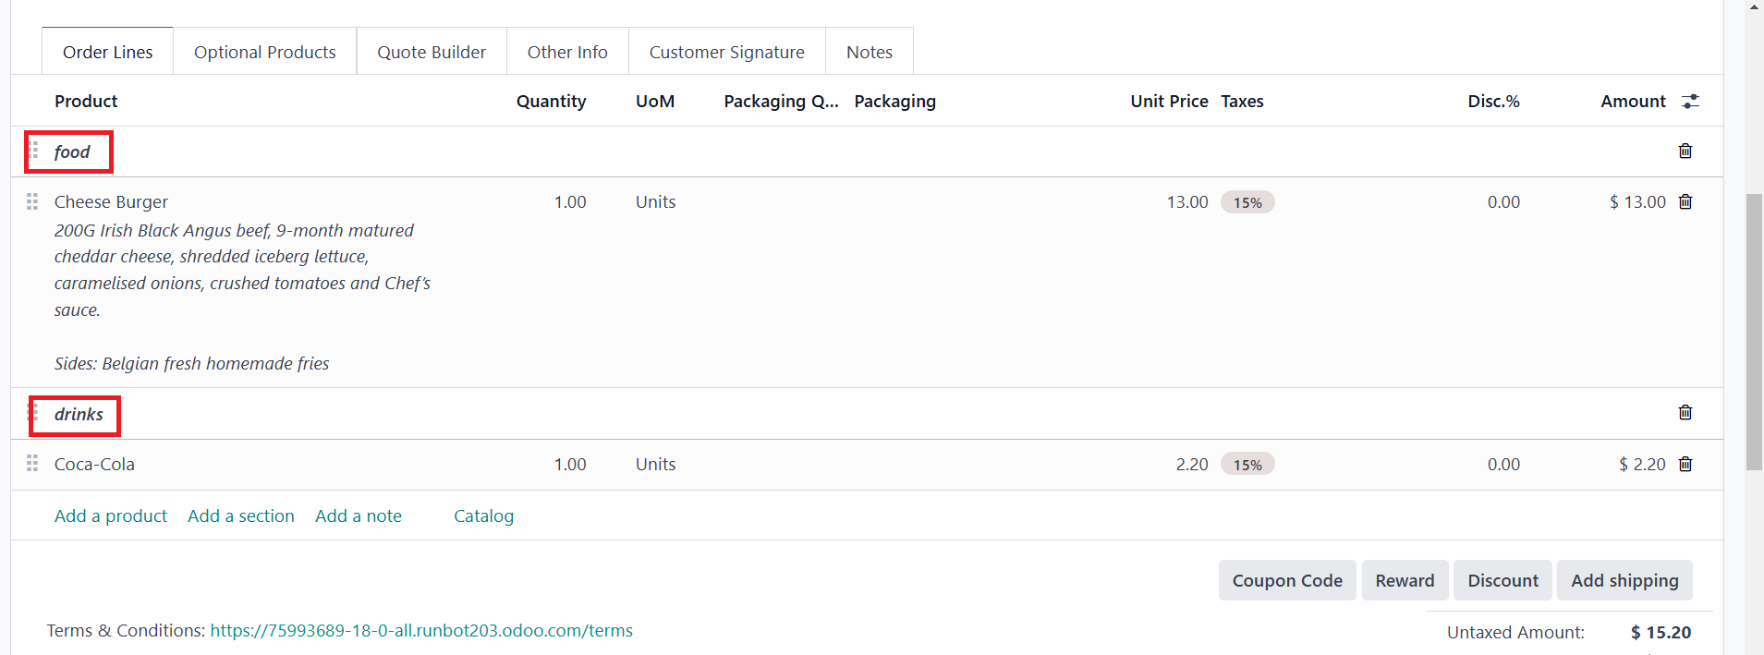
Task: Grab the food section drag handle
Action: (33, 151)
